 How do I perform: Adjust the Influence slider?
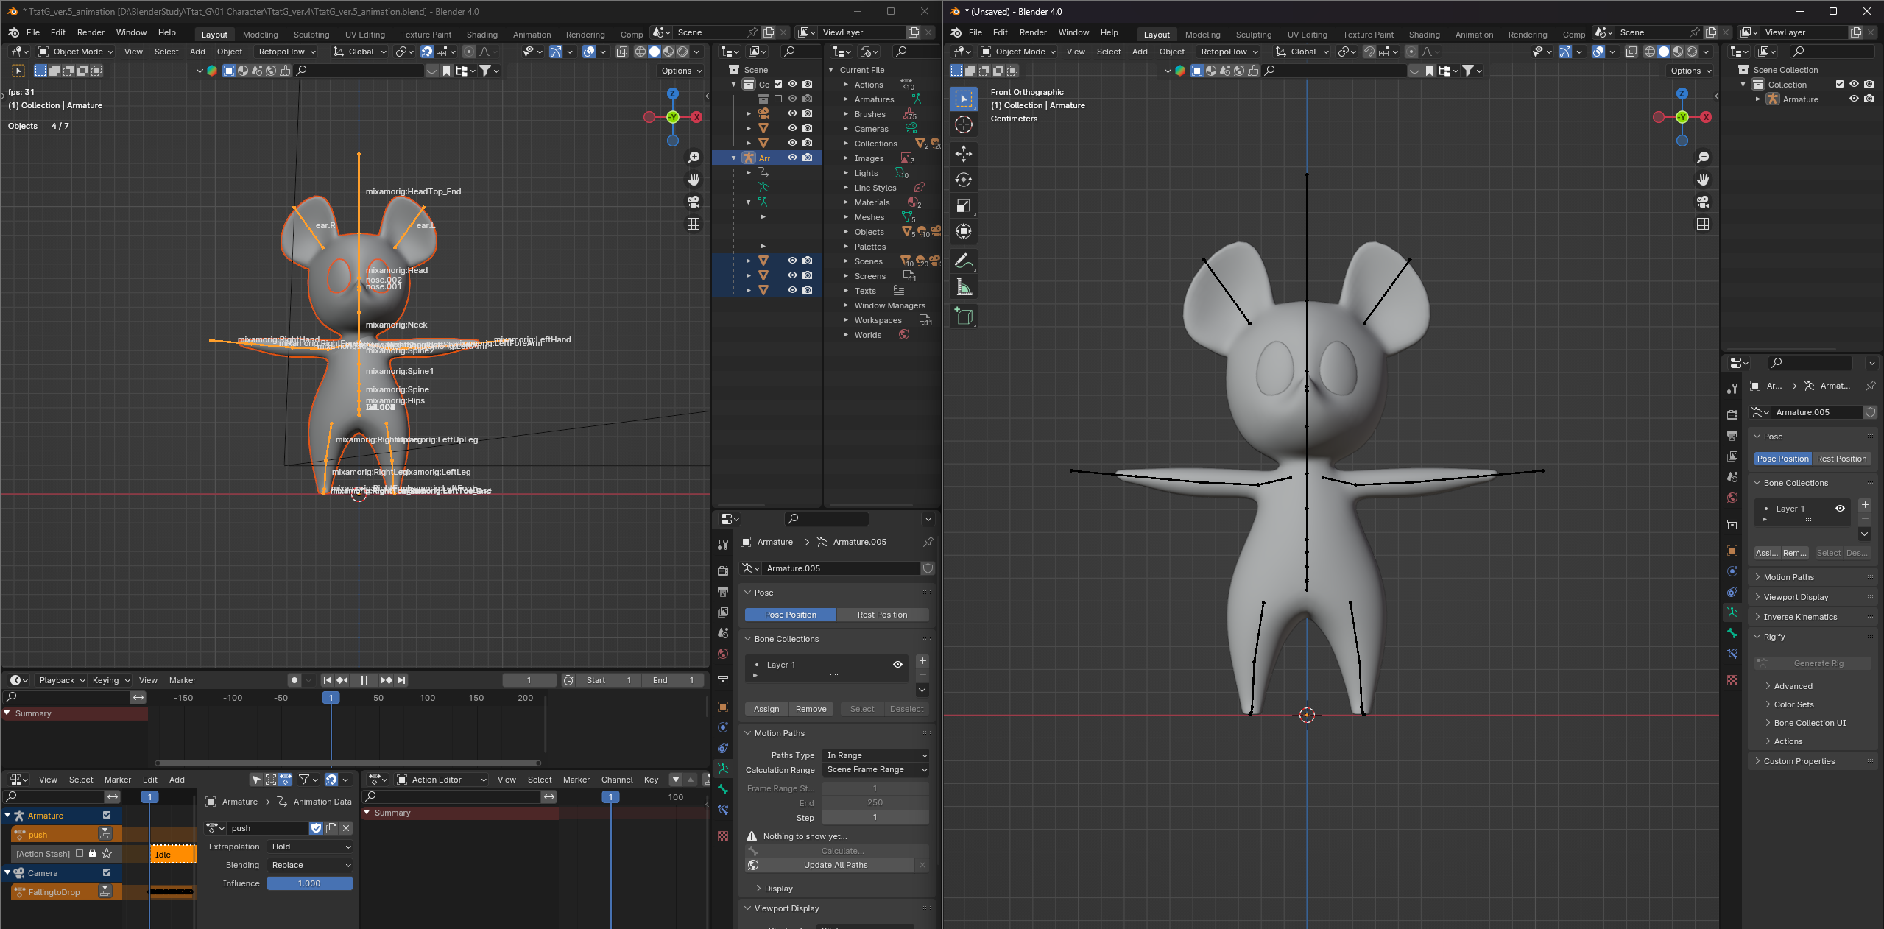[309, 883]
